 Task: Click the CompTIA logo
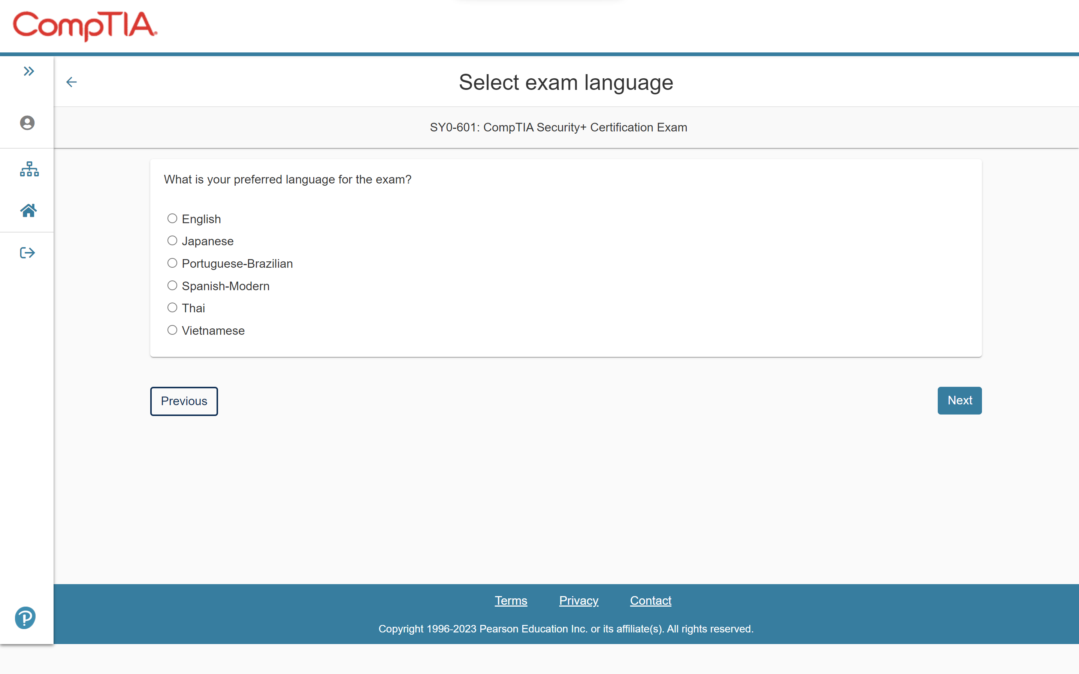click(85, 26)
